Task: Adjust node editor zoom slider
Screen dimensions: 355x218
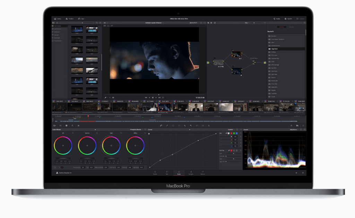Action: click(x=256, y=23)
